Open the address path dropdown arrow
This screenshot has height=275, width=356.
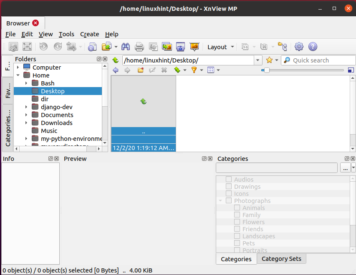(258, 60)
